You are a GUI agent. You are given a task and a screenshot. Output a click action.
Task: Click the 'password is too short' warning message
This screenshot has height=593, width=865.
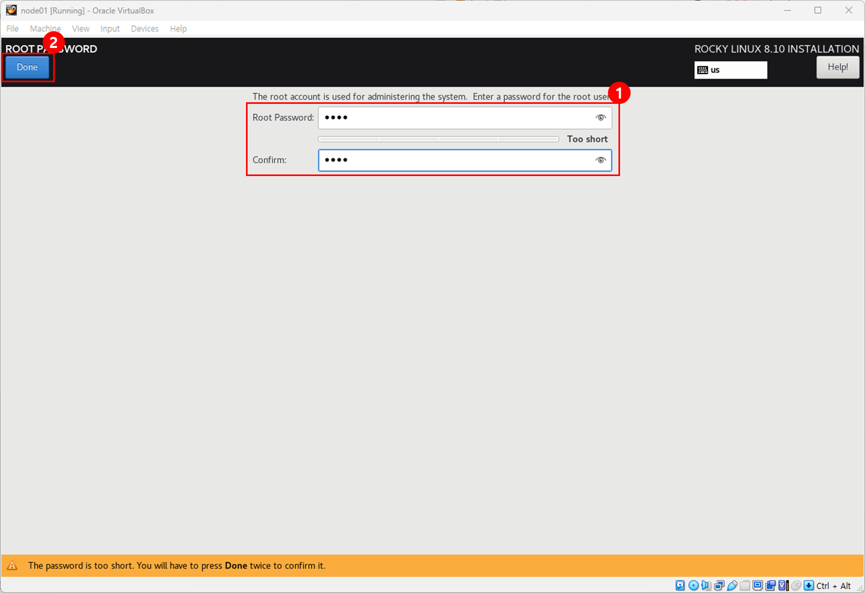tap(176, 566)
